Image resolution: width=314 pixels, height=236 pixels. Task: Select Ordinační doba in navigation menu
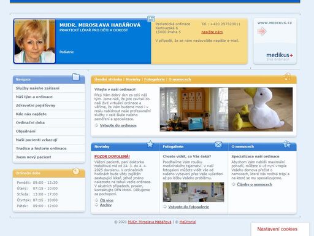point(49,122)
